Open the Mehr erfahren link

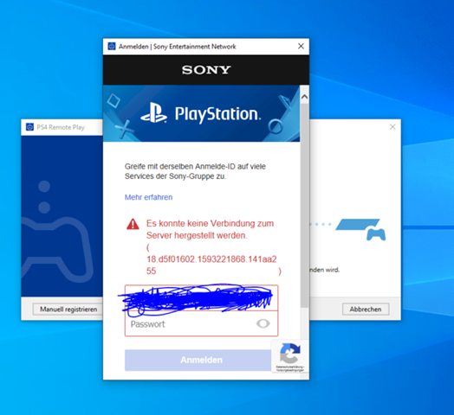click(x=148, y=197)
